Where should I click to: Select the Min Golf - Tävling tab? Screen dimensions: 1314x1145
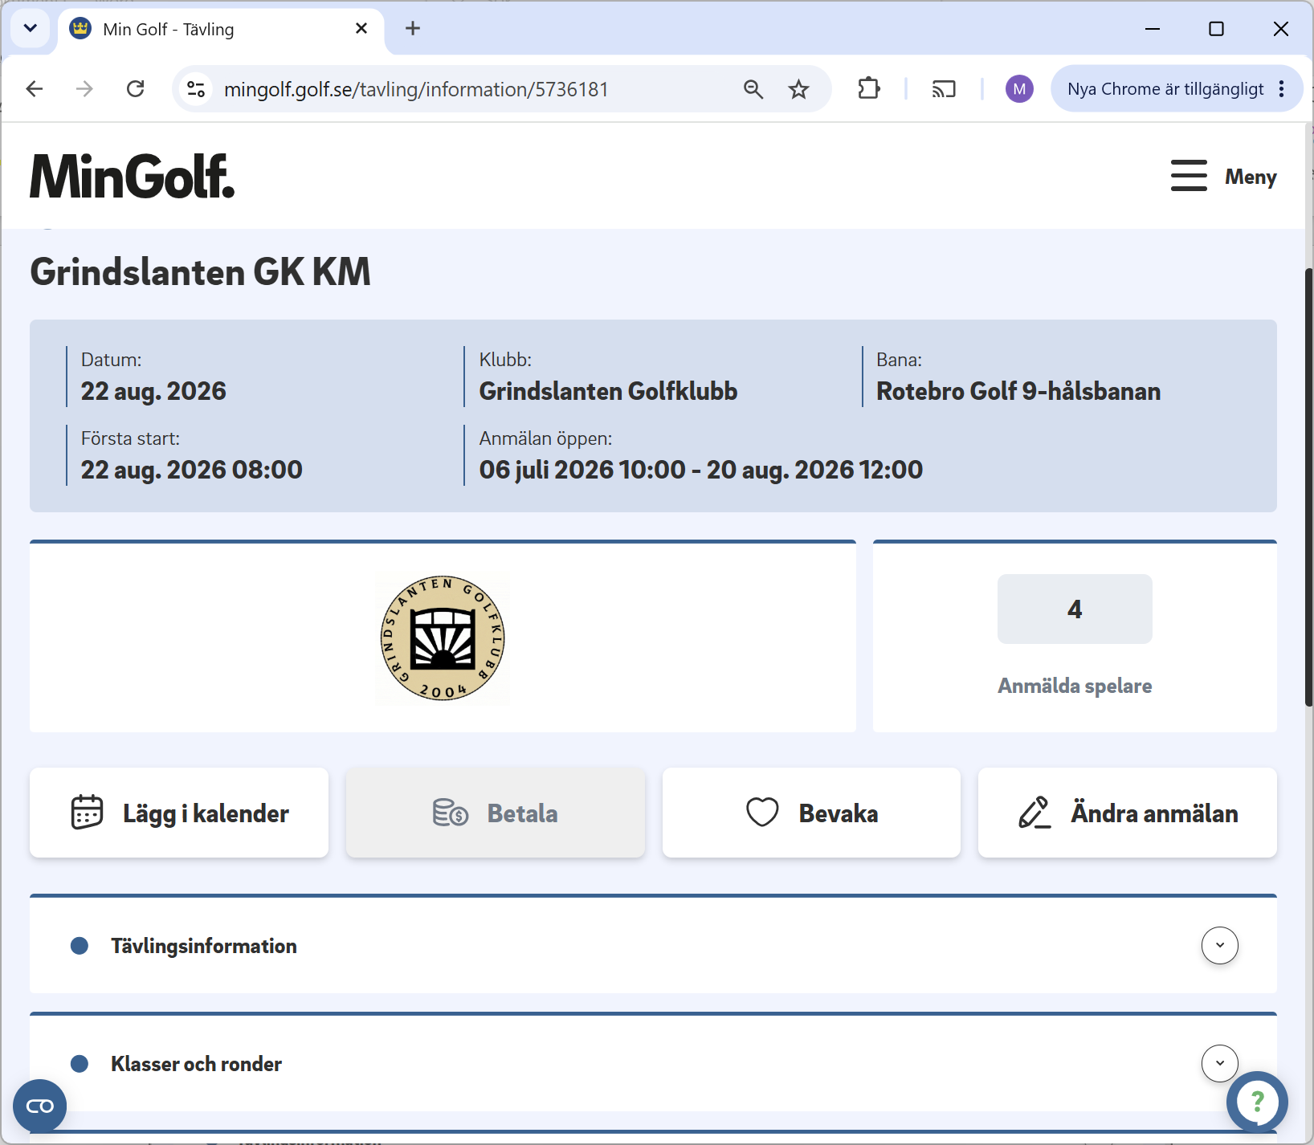[218, 29]
